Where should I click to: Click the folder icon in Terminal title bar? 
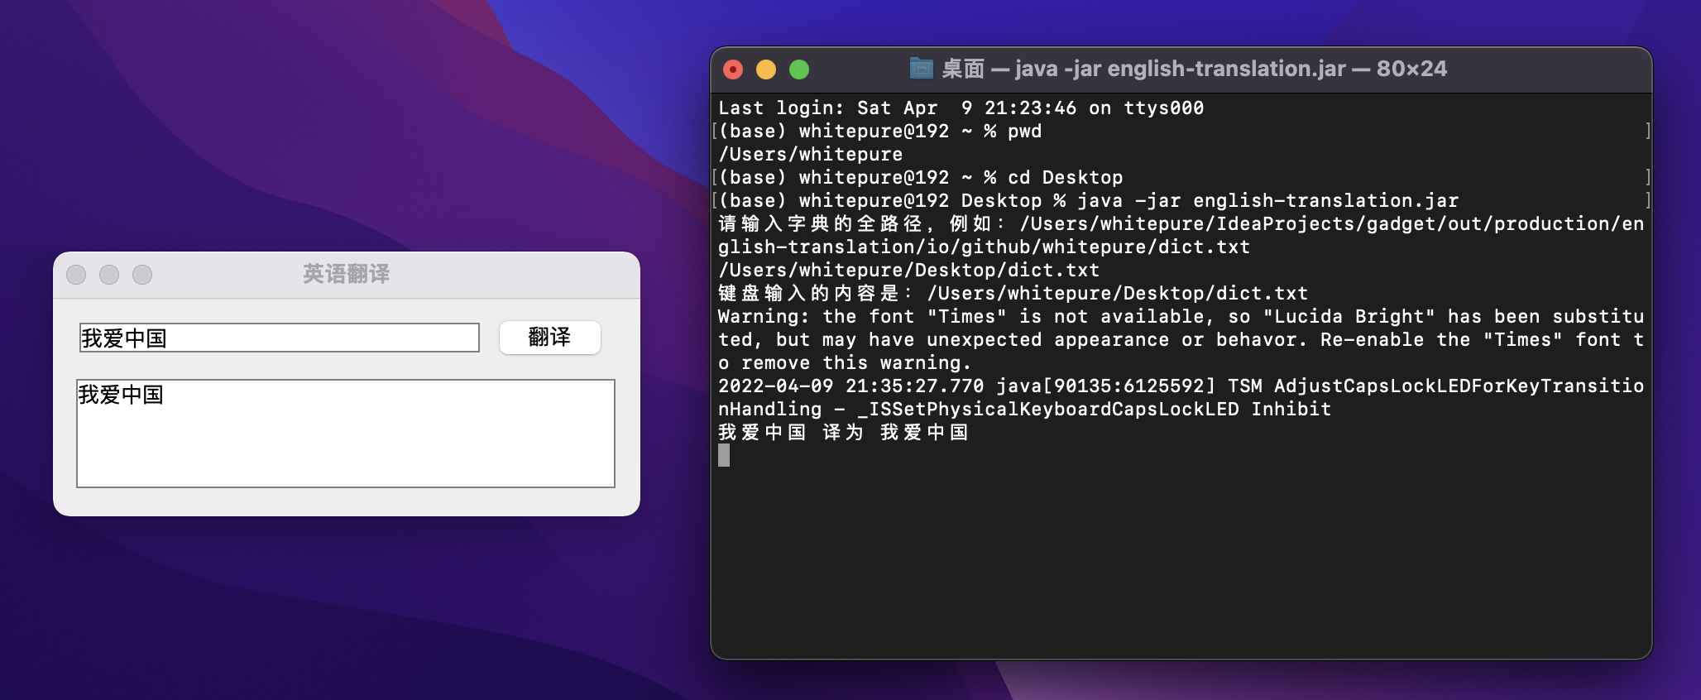point(921,68)
